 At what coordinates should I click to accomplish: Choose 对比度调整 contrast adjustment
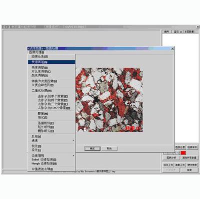51,72
